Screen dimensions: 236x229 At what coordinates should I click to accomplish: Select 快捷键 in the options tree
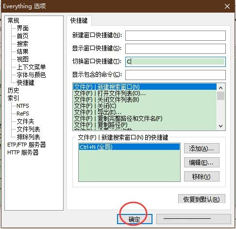(26, 82)
